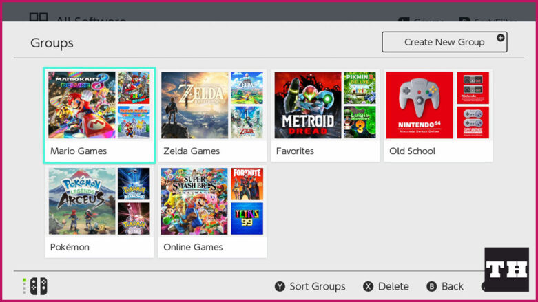Select Fortnite thumbnail

247,184
